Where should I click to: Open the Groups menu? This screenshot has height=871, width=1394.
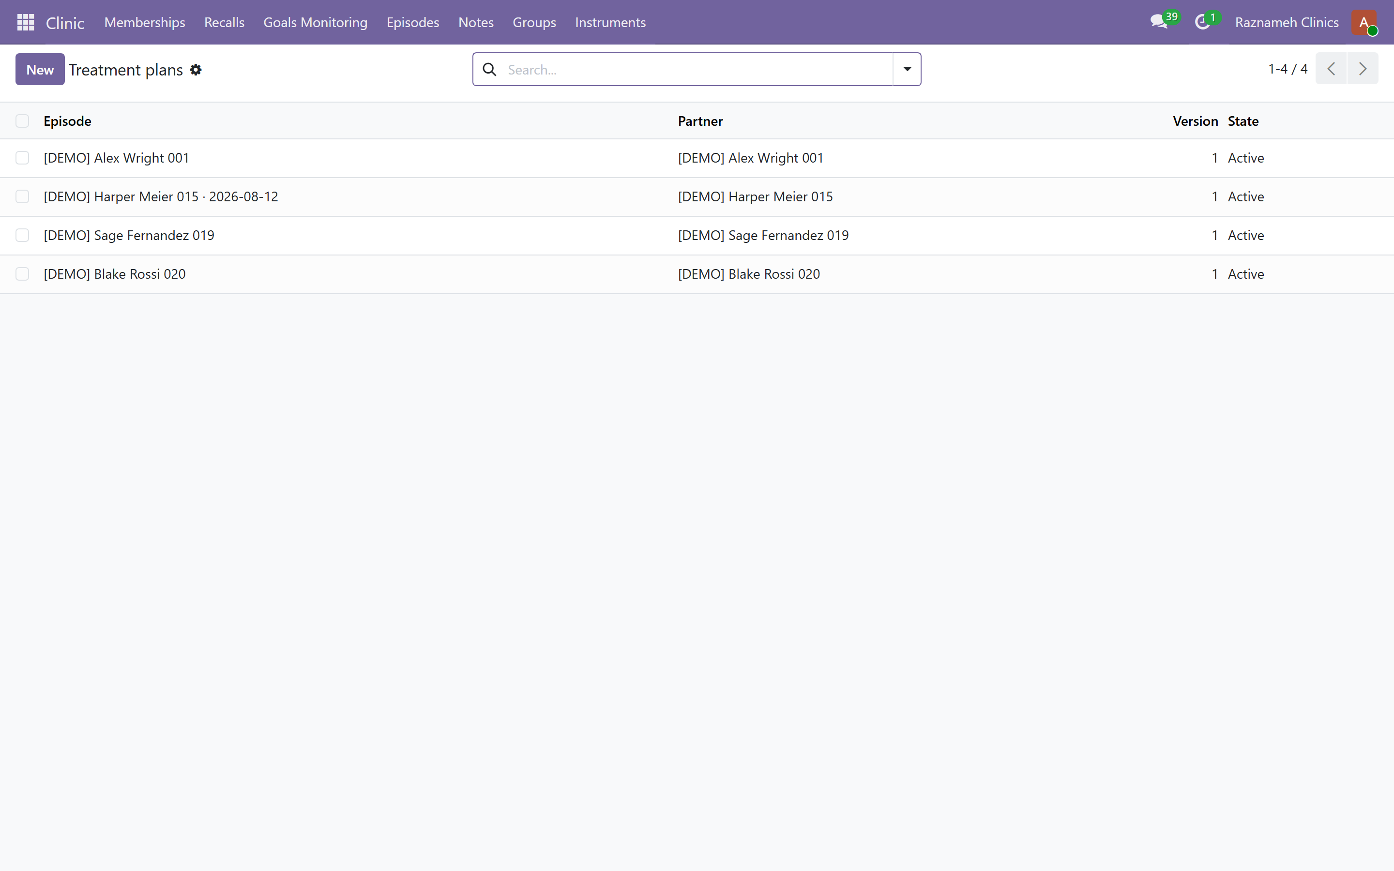(x=534, y=22)
